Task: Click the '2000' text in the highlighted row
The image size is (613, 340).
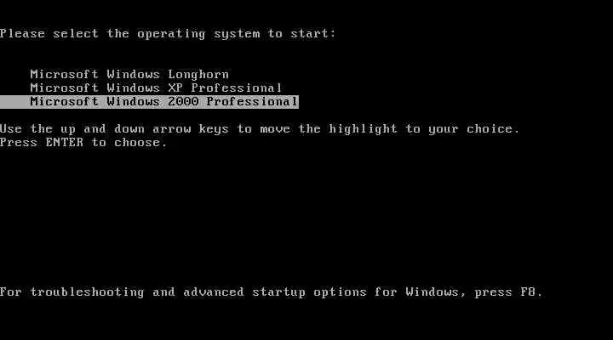Action: [x=183, y=101]
